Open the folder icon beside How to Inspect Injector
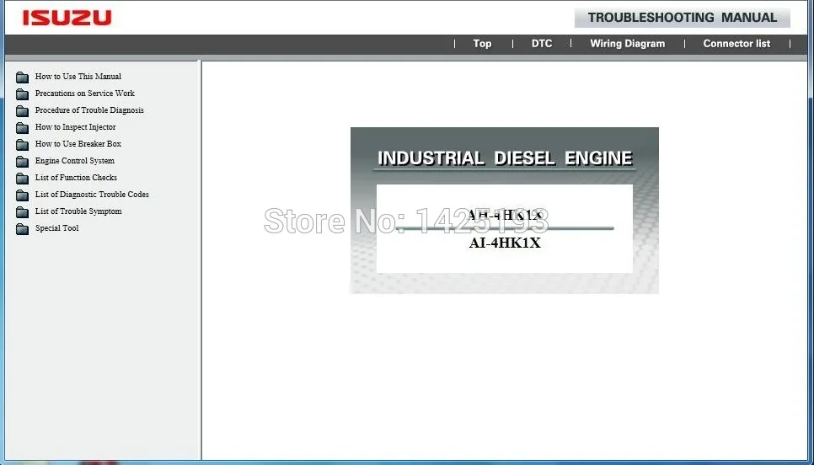 tap(22, 128)
